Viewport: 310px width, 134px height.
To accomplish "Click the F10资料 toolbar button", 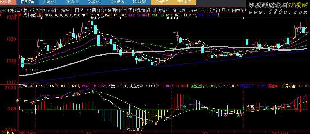I will pyautogui.click(x=51, y=10).
